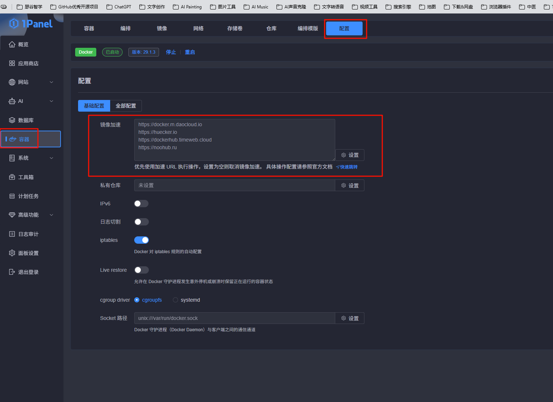Open the 全部配置 tab
The height and width of the screenshot is (402, 553).
(x=126, y=106)
